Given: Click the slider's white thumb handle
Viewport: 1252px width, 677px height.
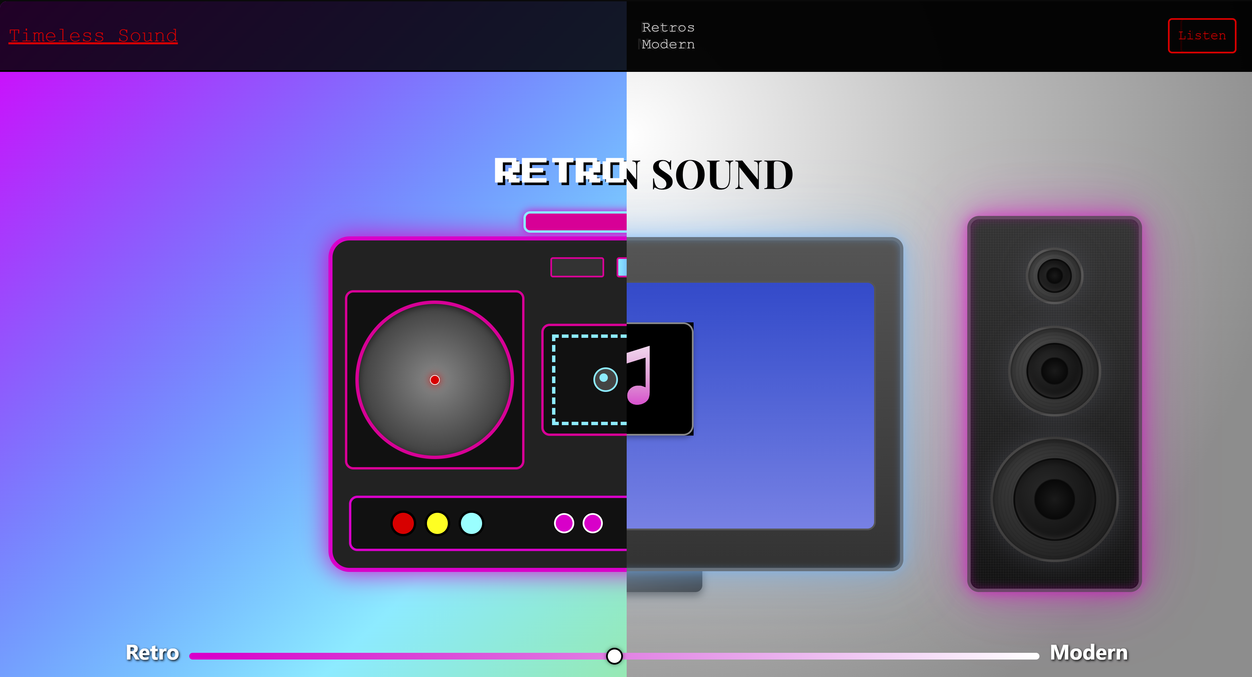Looking at the screenshot, I should 614,656.
